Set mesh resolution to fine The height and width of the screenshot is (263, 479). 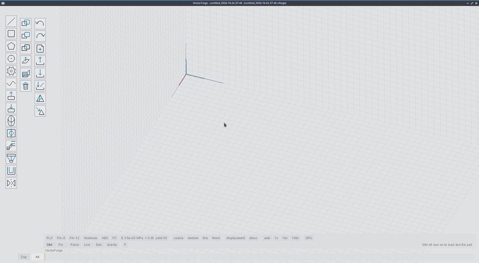pyautogui.click(x=205, y=238)
